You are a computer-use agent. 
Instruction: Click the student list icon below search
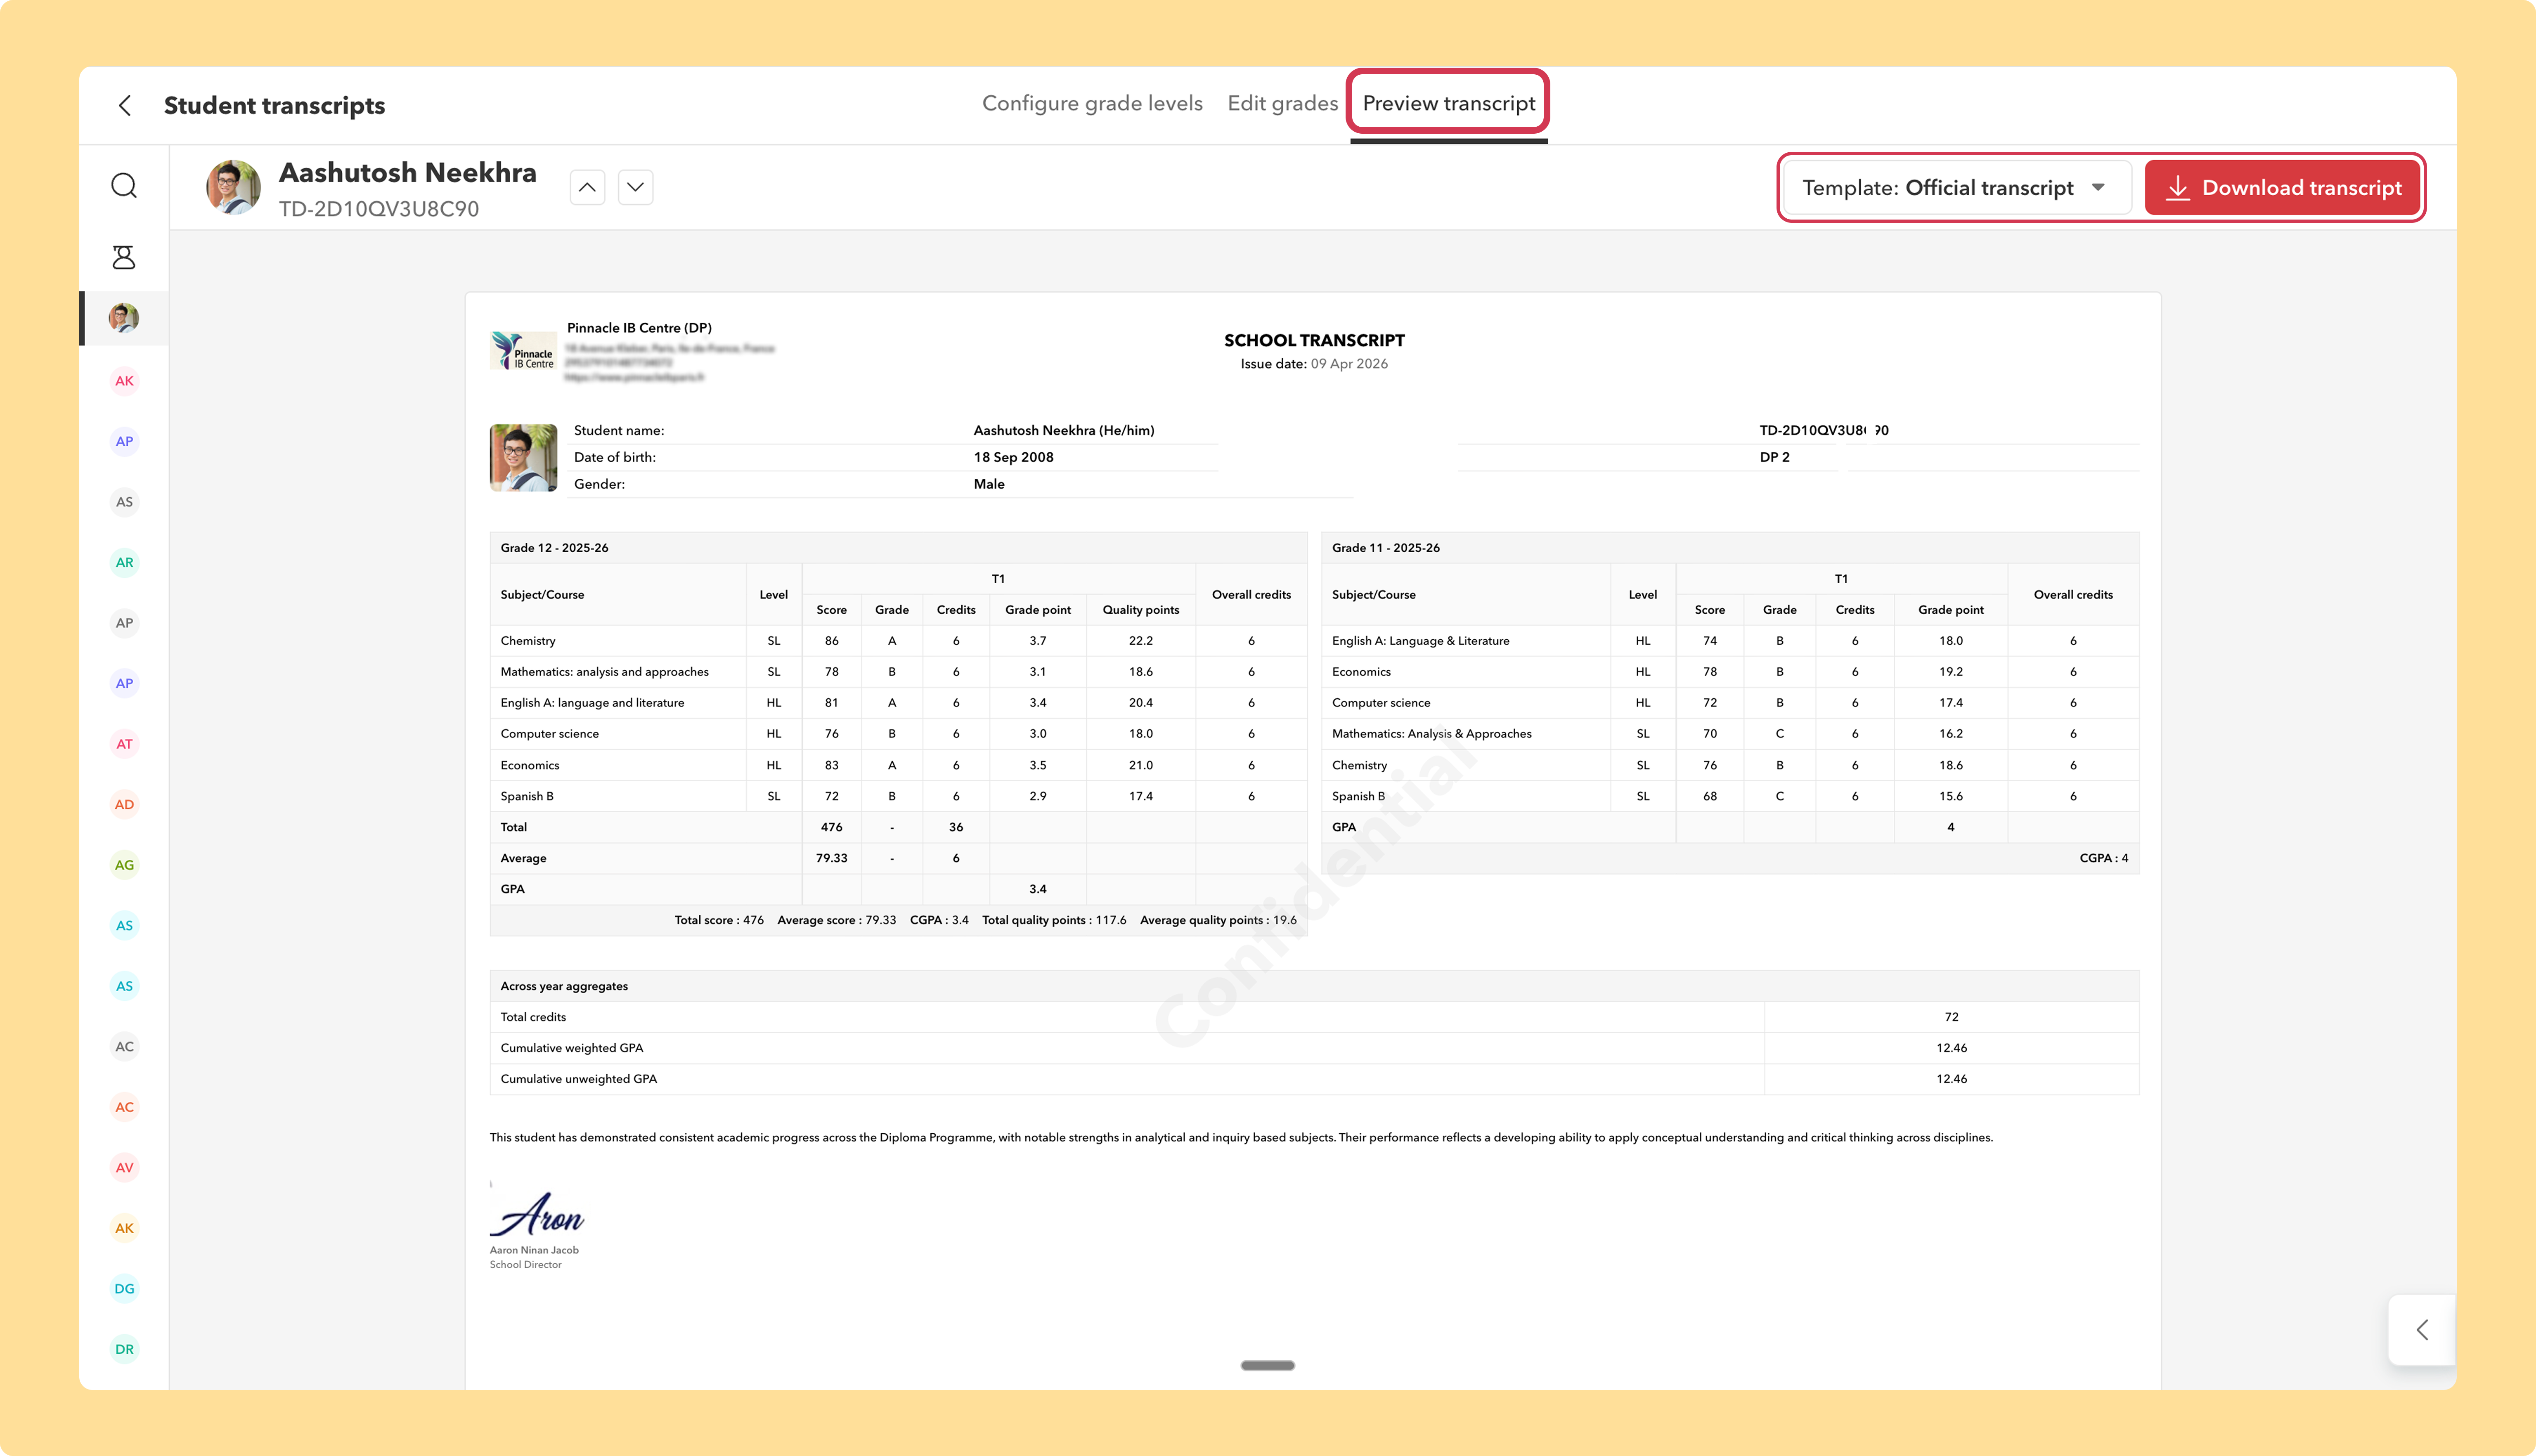[x=124, y=257]
